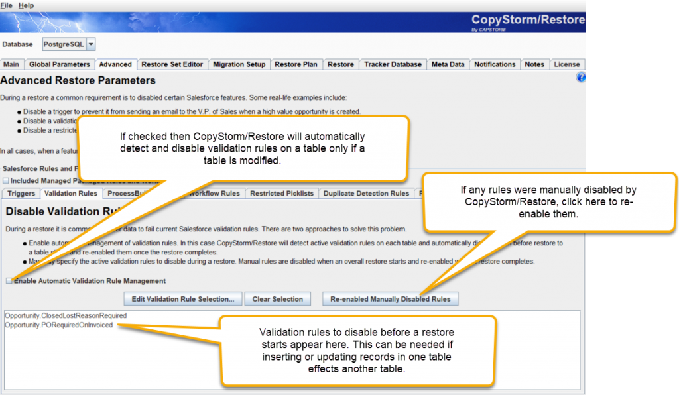Open the License tab
679x395 pixels.
[567, 64]
